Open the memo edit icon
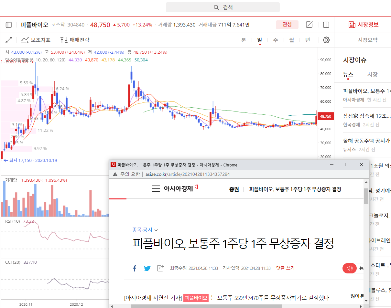 tap(309, 25)
